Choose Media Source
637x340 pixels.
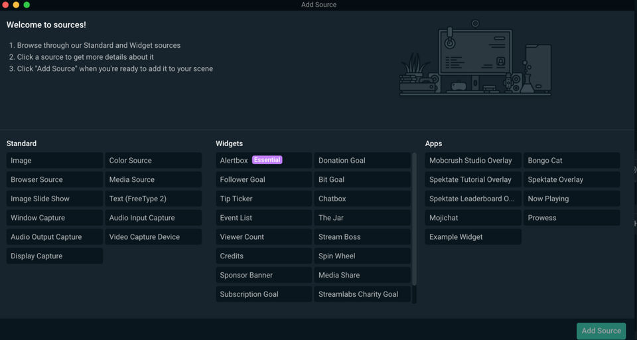tap(153, 179)
